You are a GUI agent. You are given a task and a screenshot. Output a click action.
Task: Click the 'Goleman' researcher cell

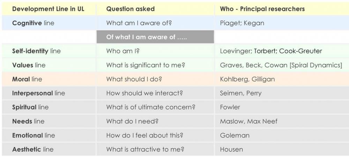coord(235,135)
